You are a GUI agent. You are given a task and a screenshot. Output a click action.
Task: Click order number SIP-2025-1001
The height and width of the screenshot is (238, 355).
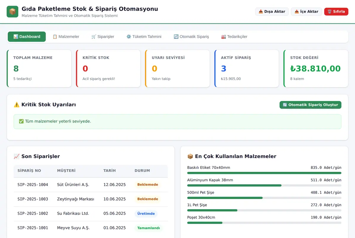coord(33,228)
